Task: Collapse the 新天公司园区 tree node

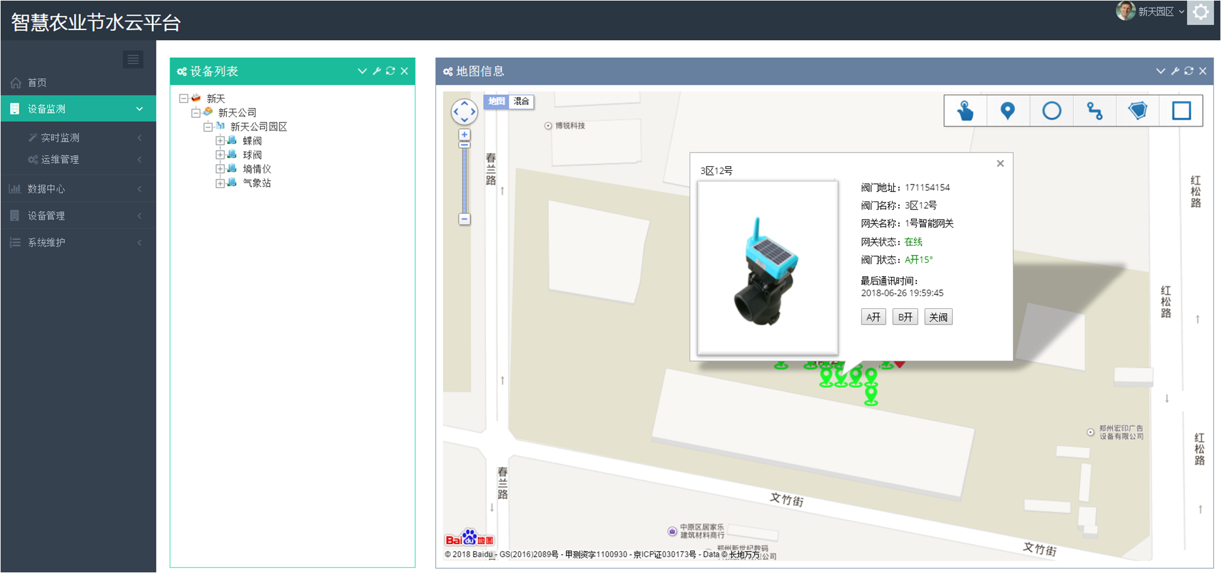Action: (x=208, y=127)
